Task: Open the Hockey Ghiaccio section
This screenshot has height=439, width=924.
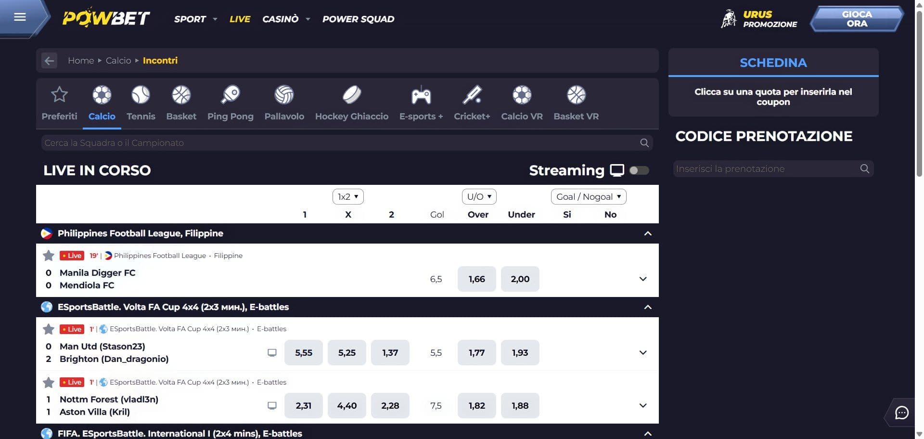Action: click(352, 94)
